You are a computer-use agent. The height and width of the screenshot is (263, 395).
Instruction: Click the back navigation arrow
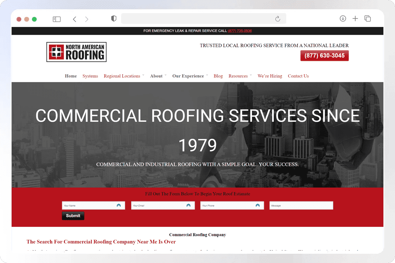pos(74,18)
